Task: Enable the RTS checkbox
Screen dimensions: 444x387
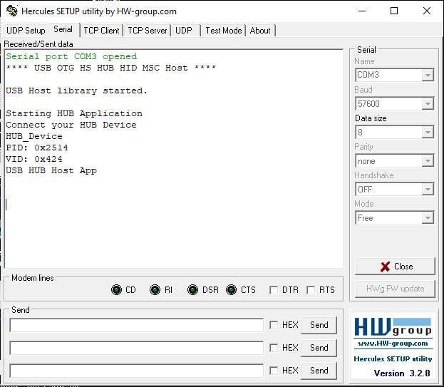Action: (x=311, y=290)
